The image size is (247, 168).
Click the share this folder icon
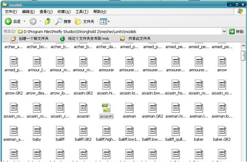click(x=122, y=39)
